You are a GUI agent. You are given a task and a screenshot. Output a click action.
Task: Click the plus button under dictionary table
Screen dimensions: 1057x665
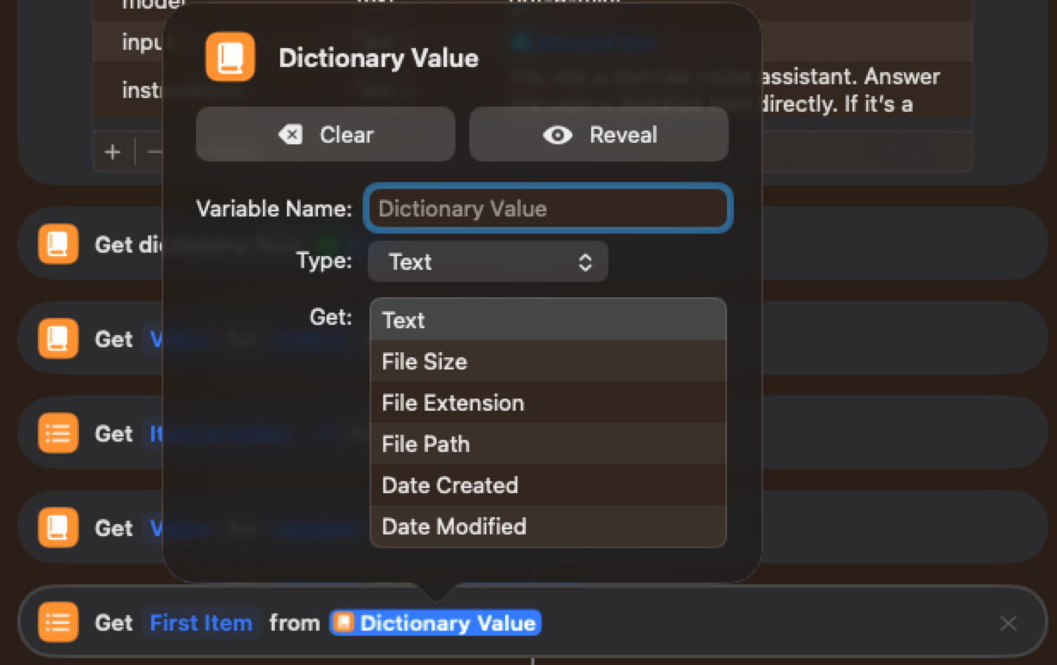click(113, 152)
